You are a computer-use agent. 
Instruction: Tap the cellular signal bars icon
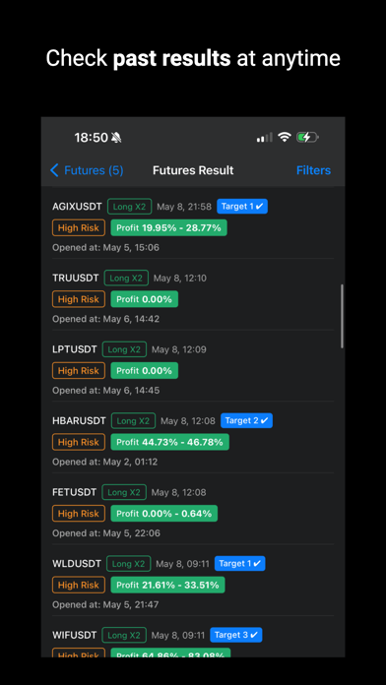coord(265,138)
